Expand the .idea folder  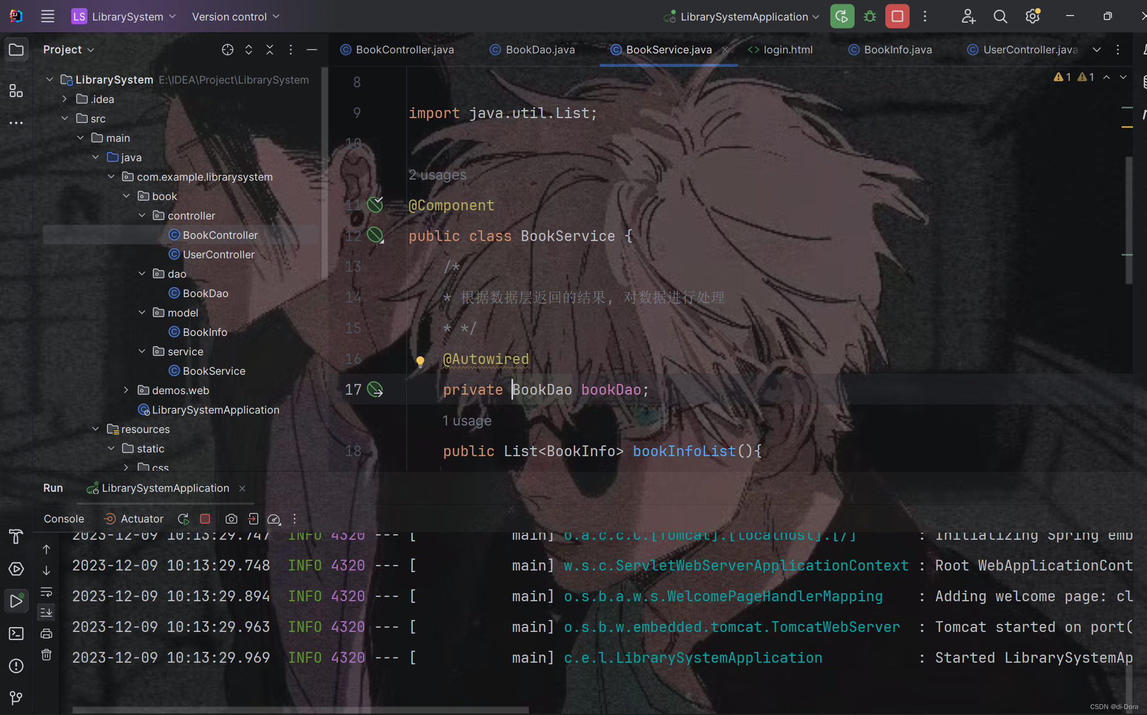(65, 99)
